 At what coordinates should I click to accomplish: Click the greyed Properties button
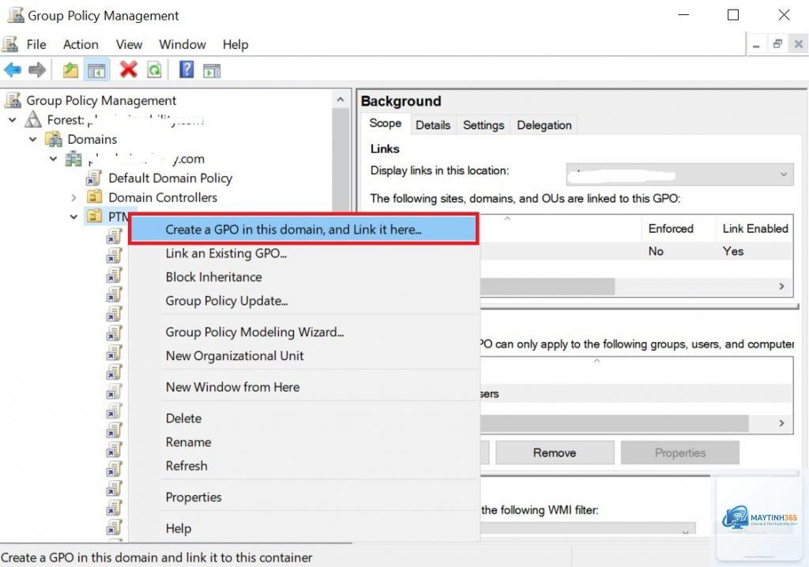(679, 452)
